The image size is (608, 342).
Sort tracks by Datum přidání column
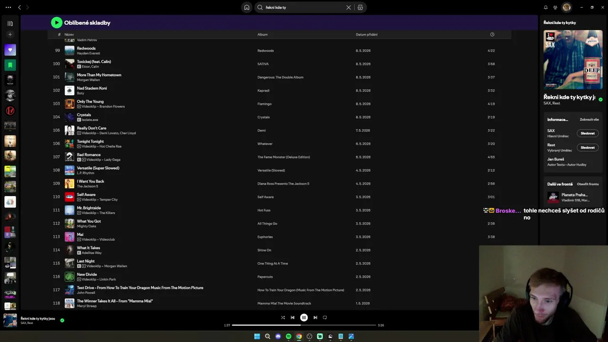click(x=367, y=35)
